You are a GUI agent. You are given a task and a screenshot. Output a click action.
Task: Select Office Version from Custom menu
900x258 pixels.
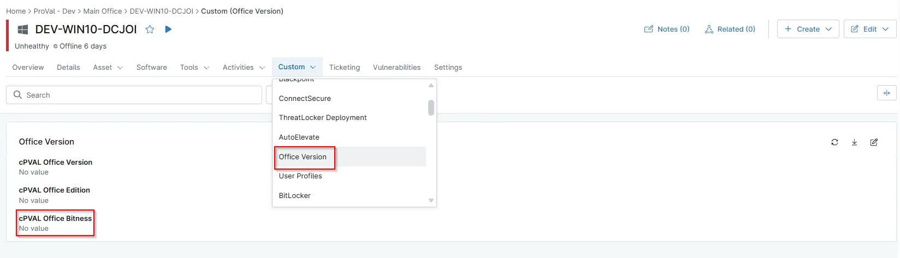coord(349,157)
